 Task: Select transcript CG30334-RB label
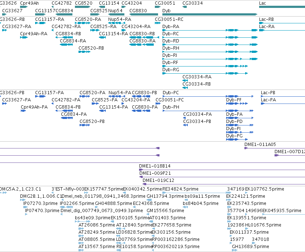196,84
